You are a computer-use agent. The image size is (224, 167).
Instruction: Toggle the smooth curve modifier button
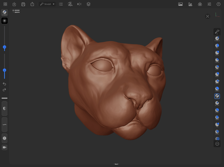(x=4, y=125)
